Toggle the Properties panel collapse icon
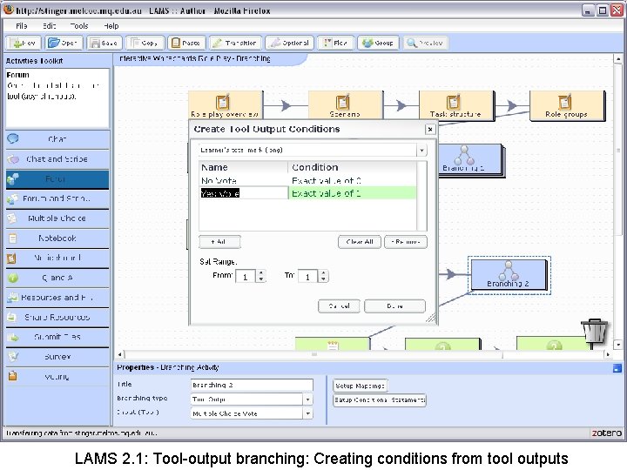The image size is (627, 470). point(617,368)
